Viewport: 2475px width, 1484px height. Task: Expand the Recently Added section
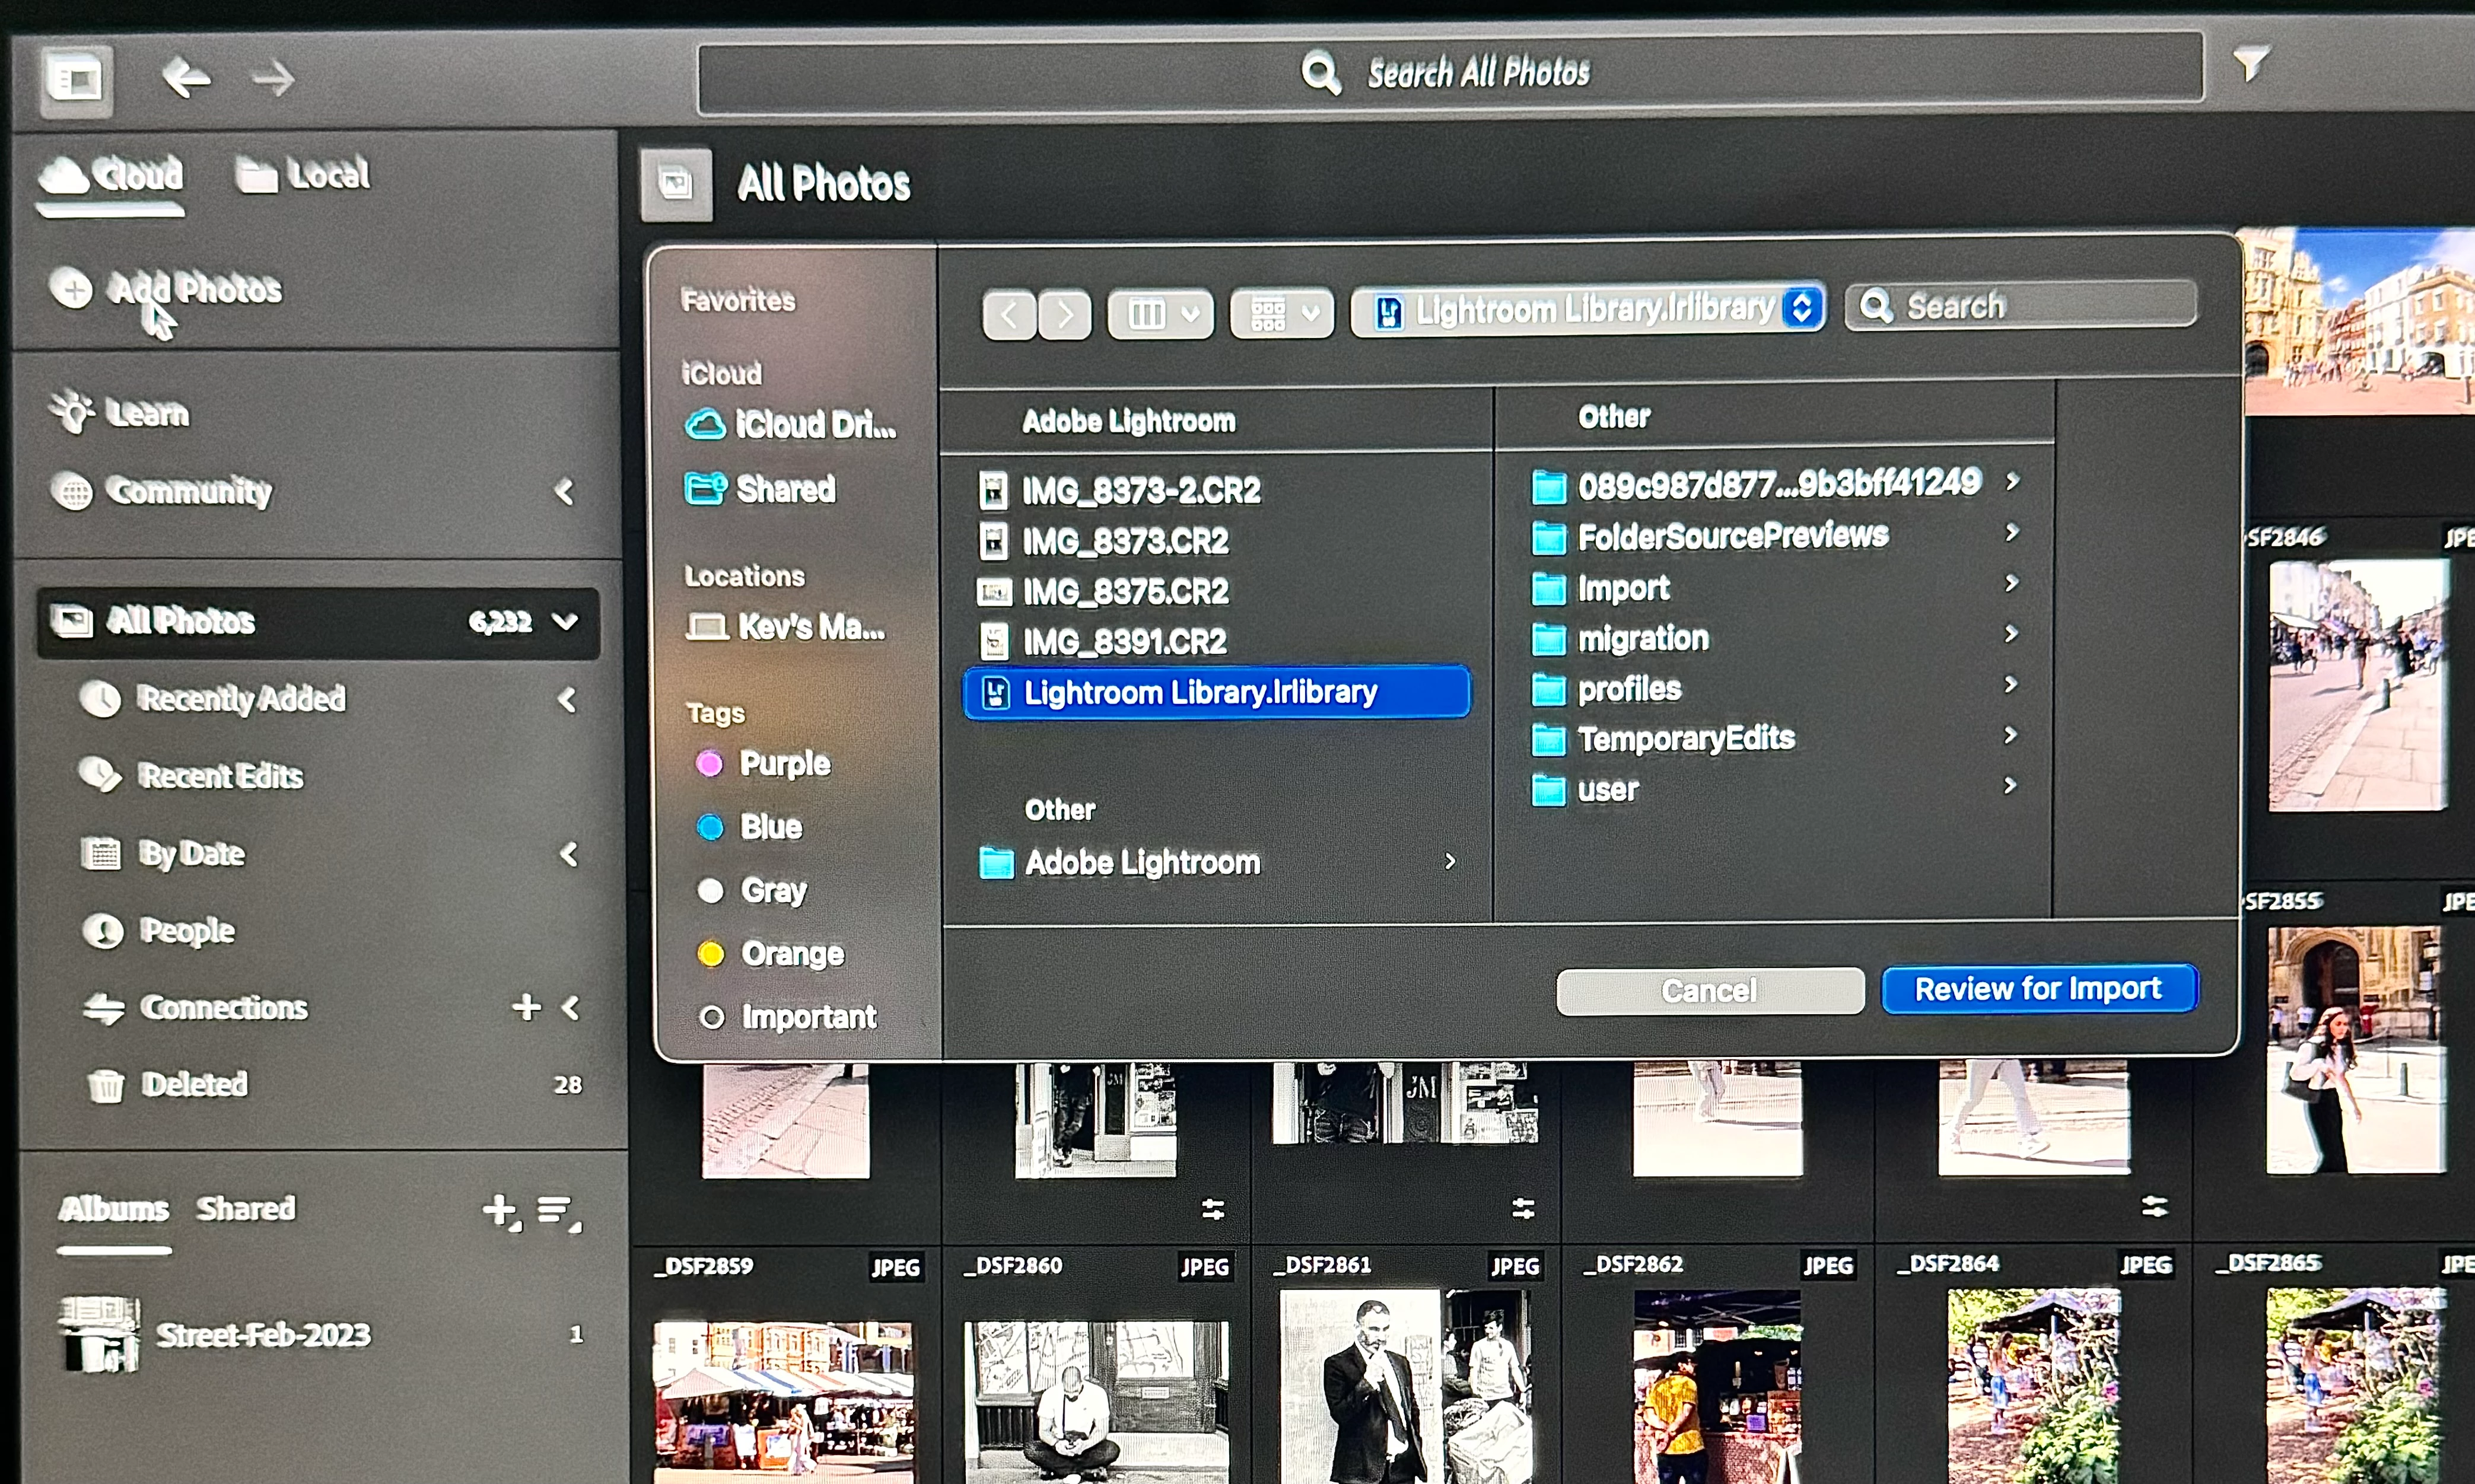[567, 700]
